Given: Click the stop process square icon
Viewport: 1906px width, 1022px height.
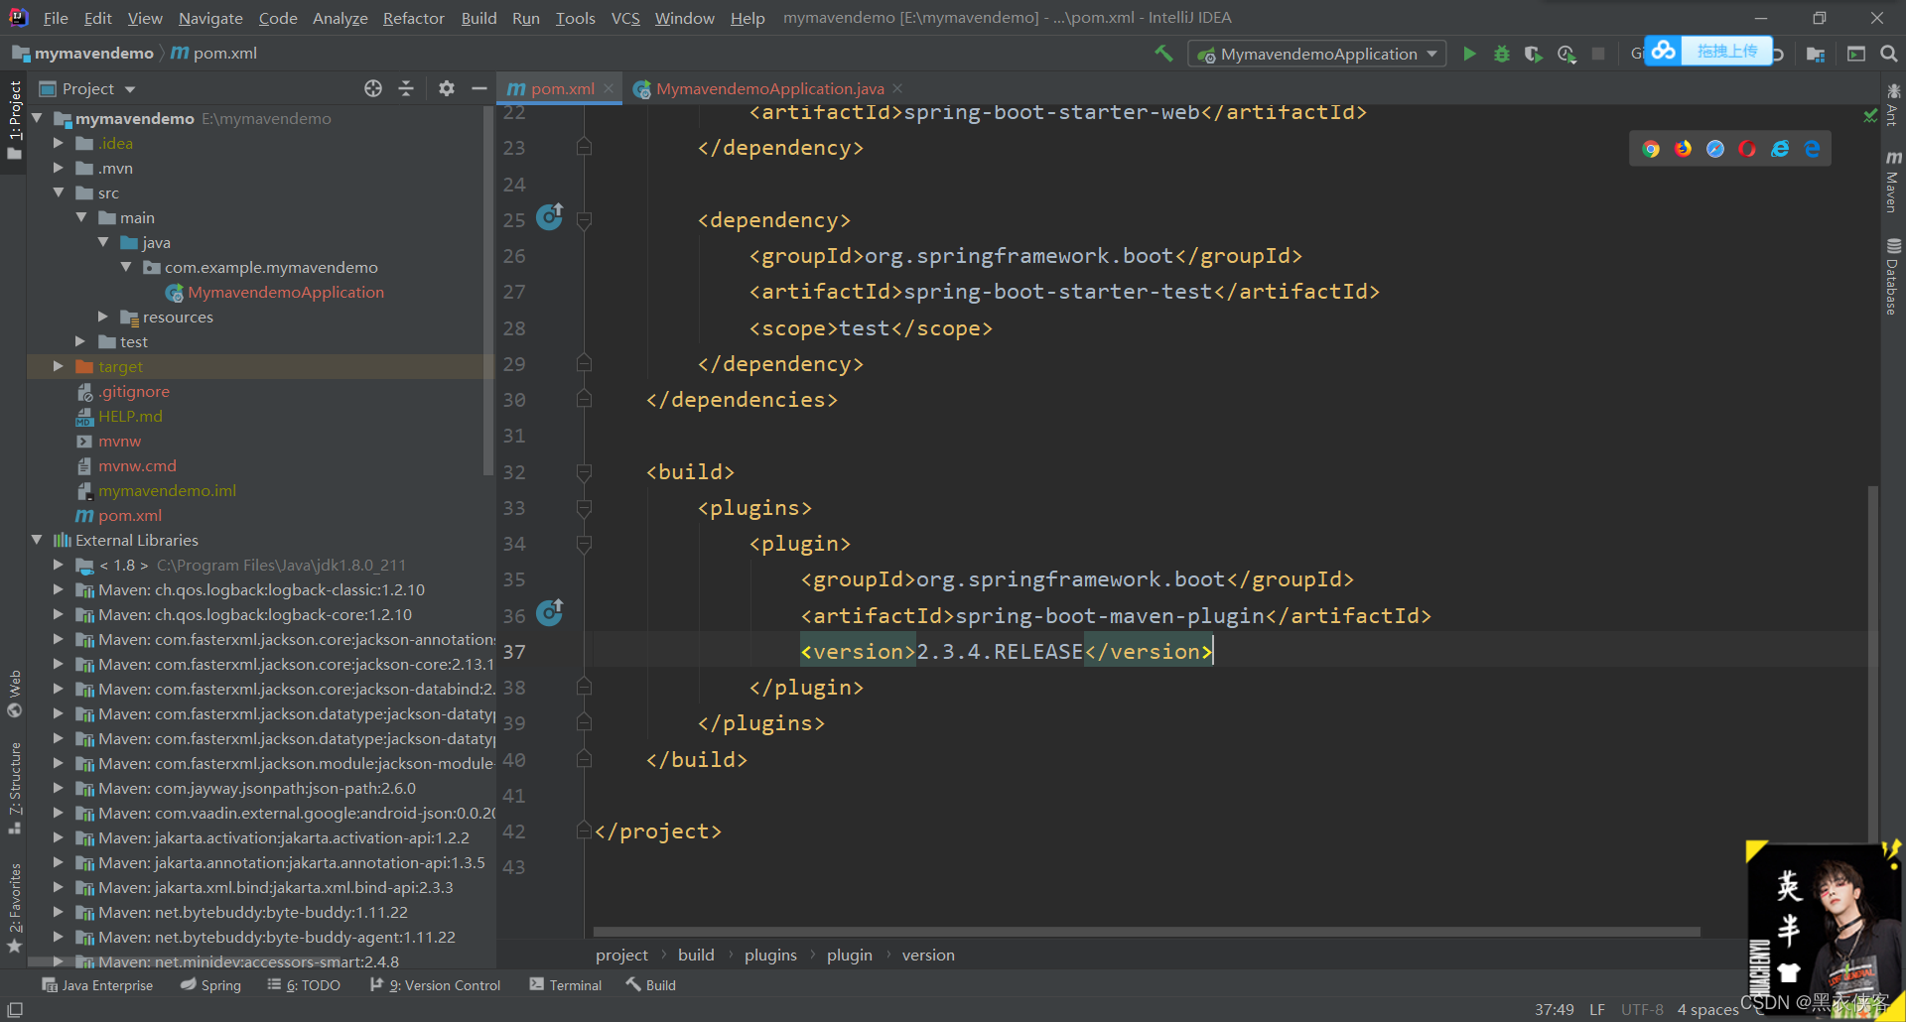Looking at the screenshot, I should pyautogui.click(x=1598, y=54).
